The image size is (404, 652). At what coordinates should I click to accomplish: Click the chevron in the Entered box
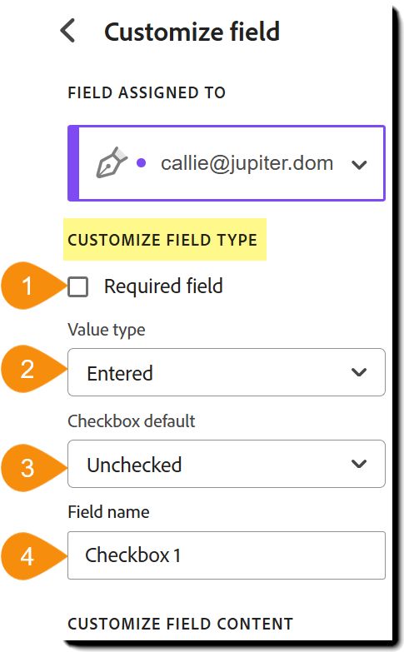pyautogui.click(x=359, y=371)
